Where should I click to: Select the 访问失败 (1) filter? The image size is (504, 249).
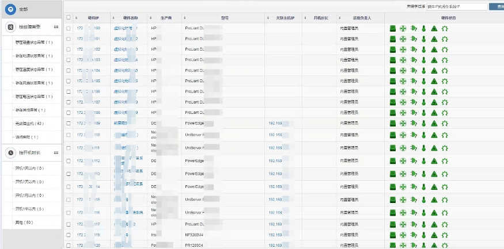[26, 137]
